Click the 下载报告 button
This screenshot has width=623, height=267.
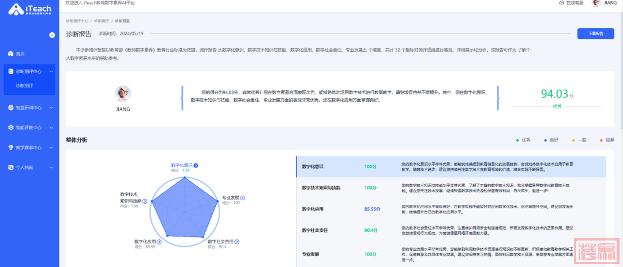click(x=595, y=34)
